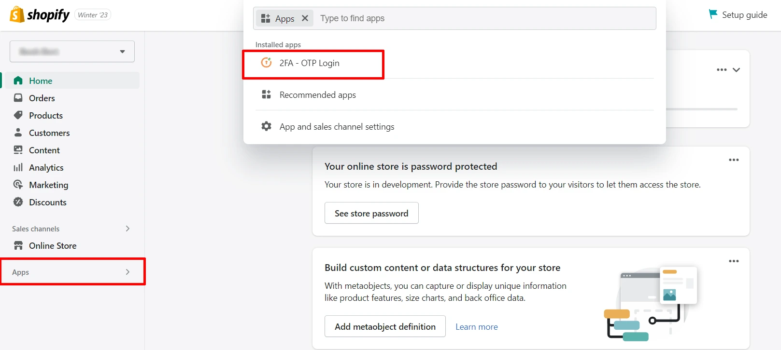Click the Products tag icon
This screenshot has width=781, height=350.
click(x=18, y=115)
